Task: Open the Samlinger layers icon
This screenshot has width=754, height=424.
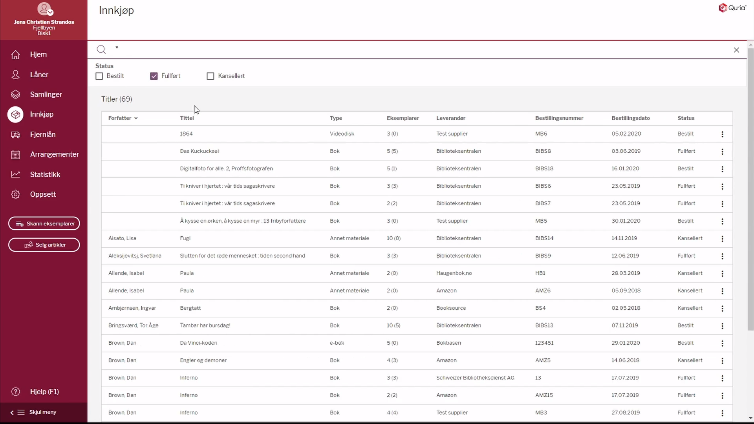Action: (x=15, y=95)
